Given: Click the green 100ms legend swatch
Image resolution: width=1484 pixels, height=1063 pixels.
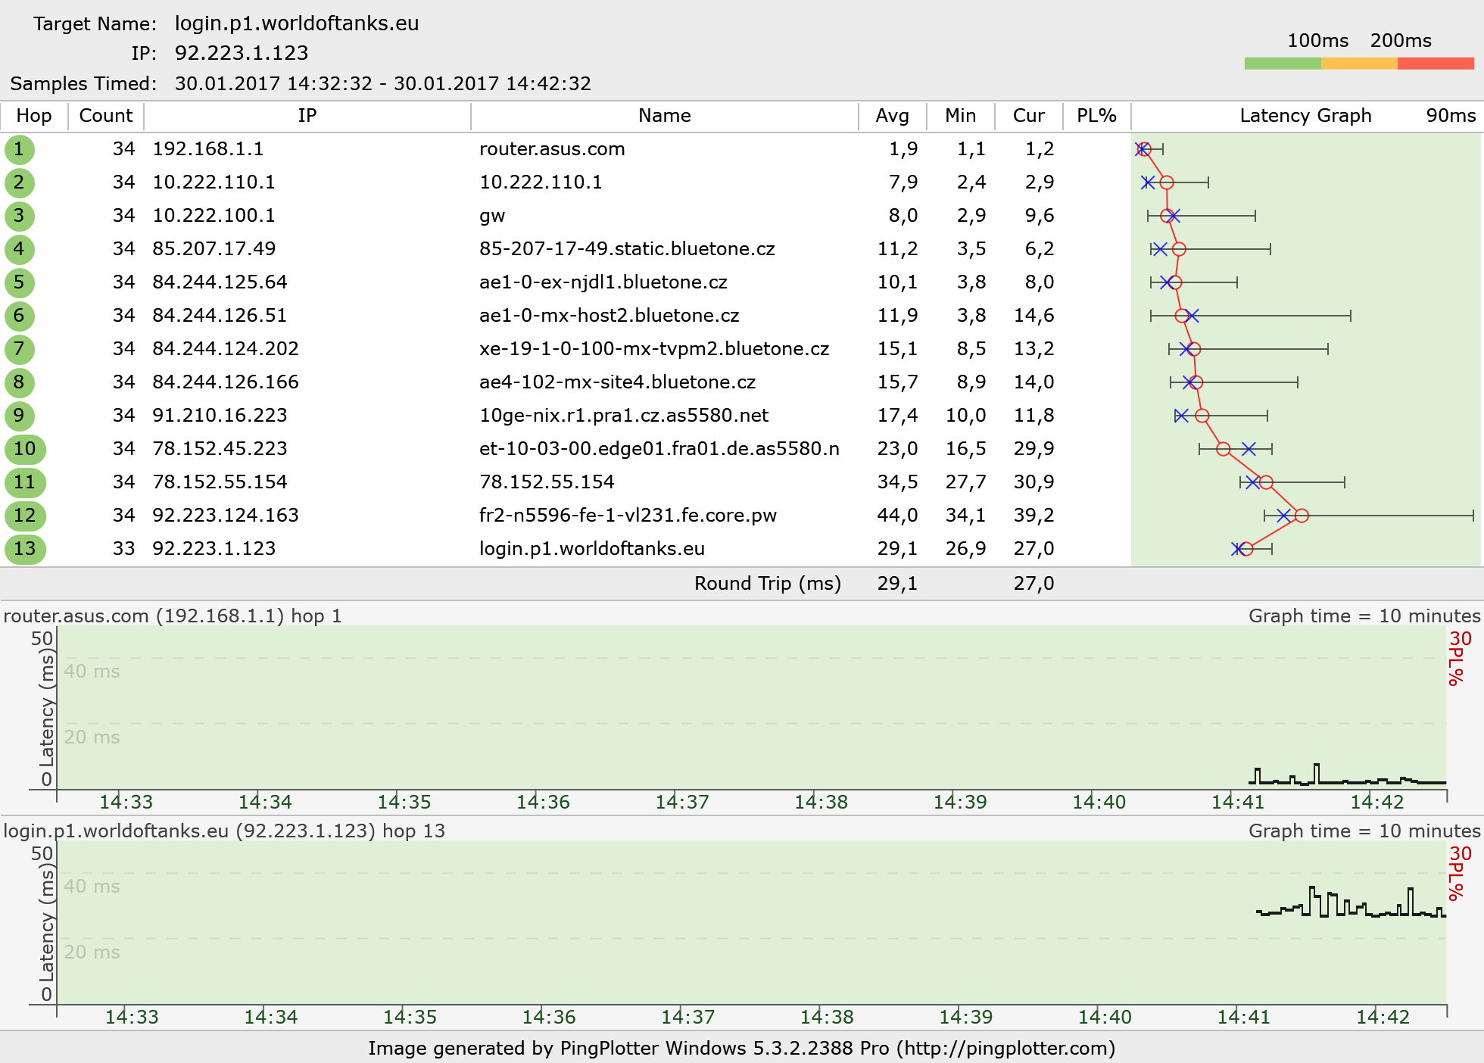Looking at the screenshot, I should coord(1283,64).
